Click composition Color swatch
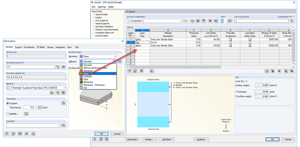The width and height of the screenshot is (300, 147). click(x=222, y=21)
